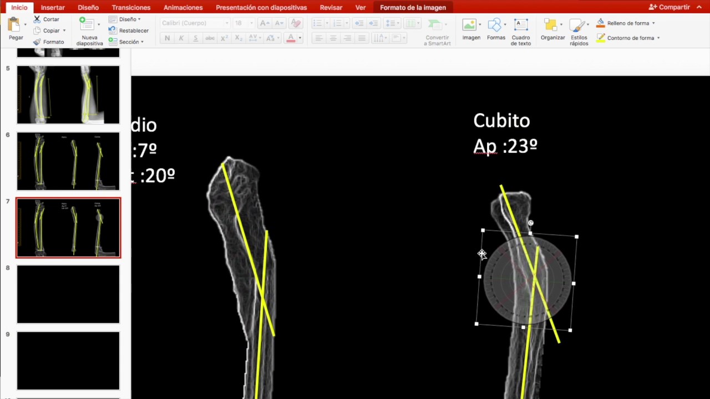Expand the Nueva diapositiva arrow

(99, 25)
